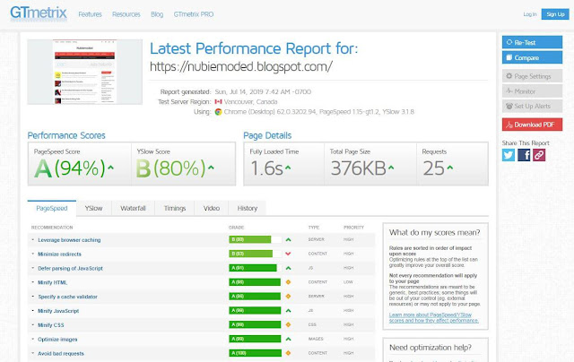Download the PDF report
Image resolution: width=574 pixels, height=362 pixels.
pos(532,125)
